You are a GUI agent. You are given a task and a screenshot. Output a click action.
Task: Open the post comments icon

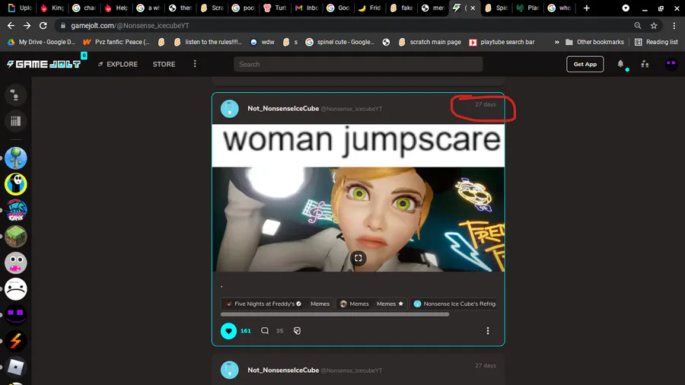pos(265,330)
